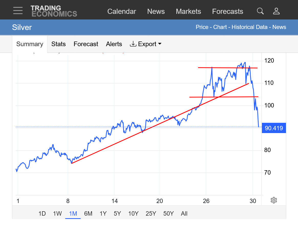Set the chart range to 1Y

103,214
